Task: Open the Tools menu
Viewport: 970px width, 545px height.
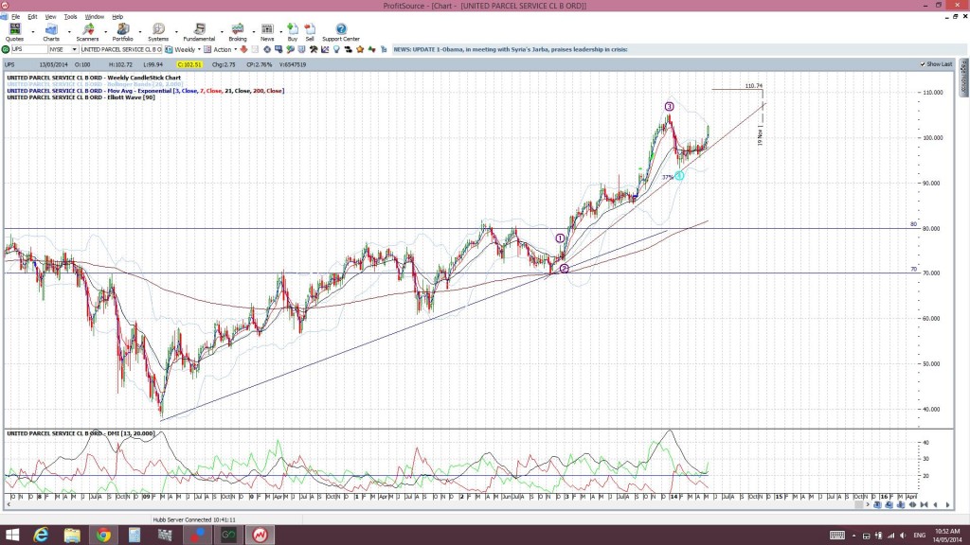Action: [70, 17]
